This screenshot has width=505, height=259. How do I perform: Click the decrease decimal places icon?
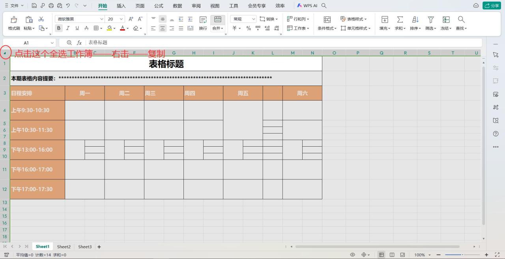(x=277, y=28)
